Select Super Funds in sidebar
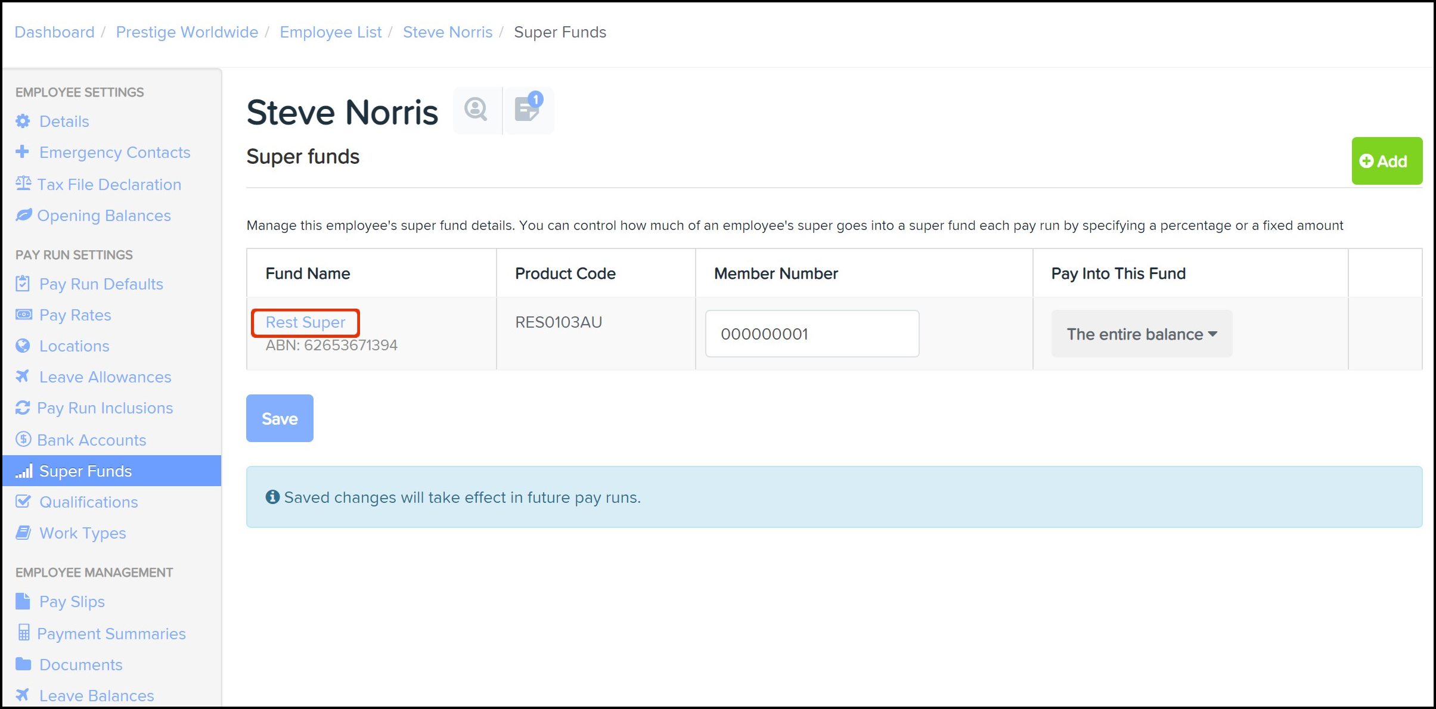Screen dimensions: 1436x709 point(85,471)
